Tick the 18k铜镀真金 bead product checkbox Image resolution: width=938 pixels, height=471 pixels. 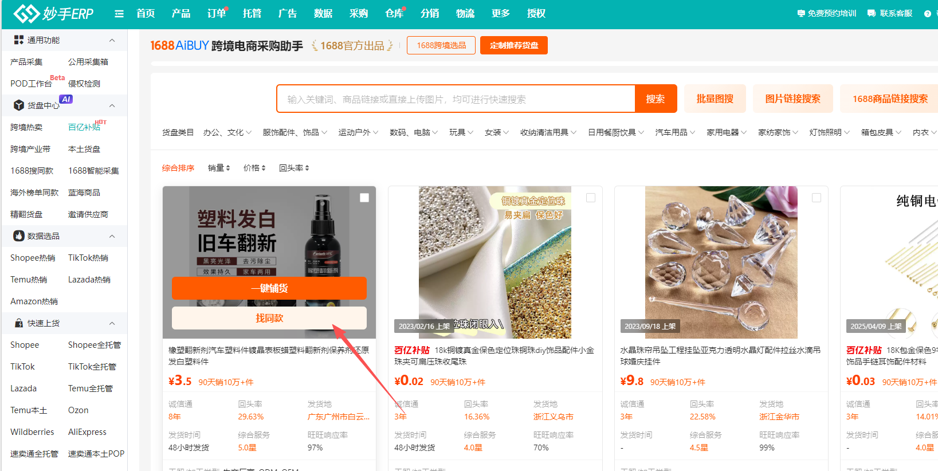[591, 198]
